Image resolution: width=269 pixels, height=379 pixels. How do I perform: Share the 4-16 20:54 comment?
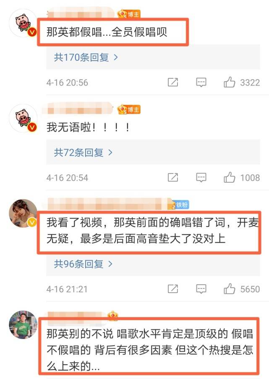pyautogui.click(x=172, y=178)
